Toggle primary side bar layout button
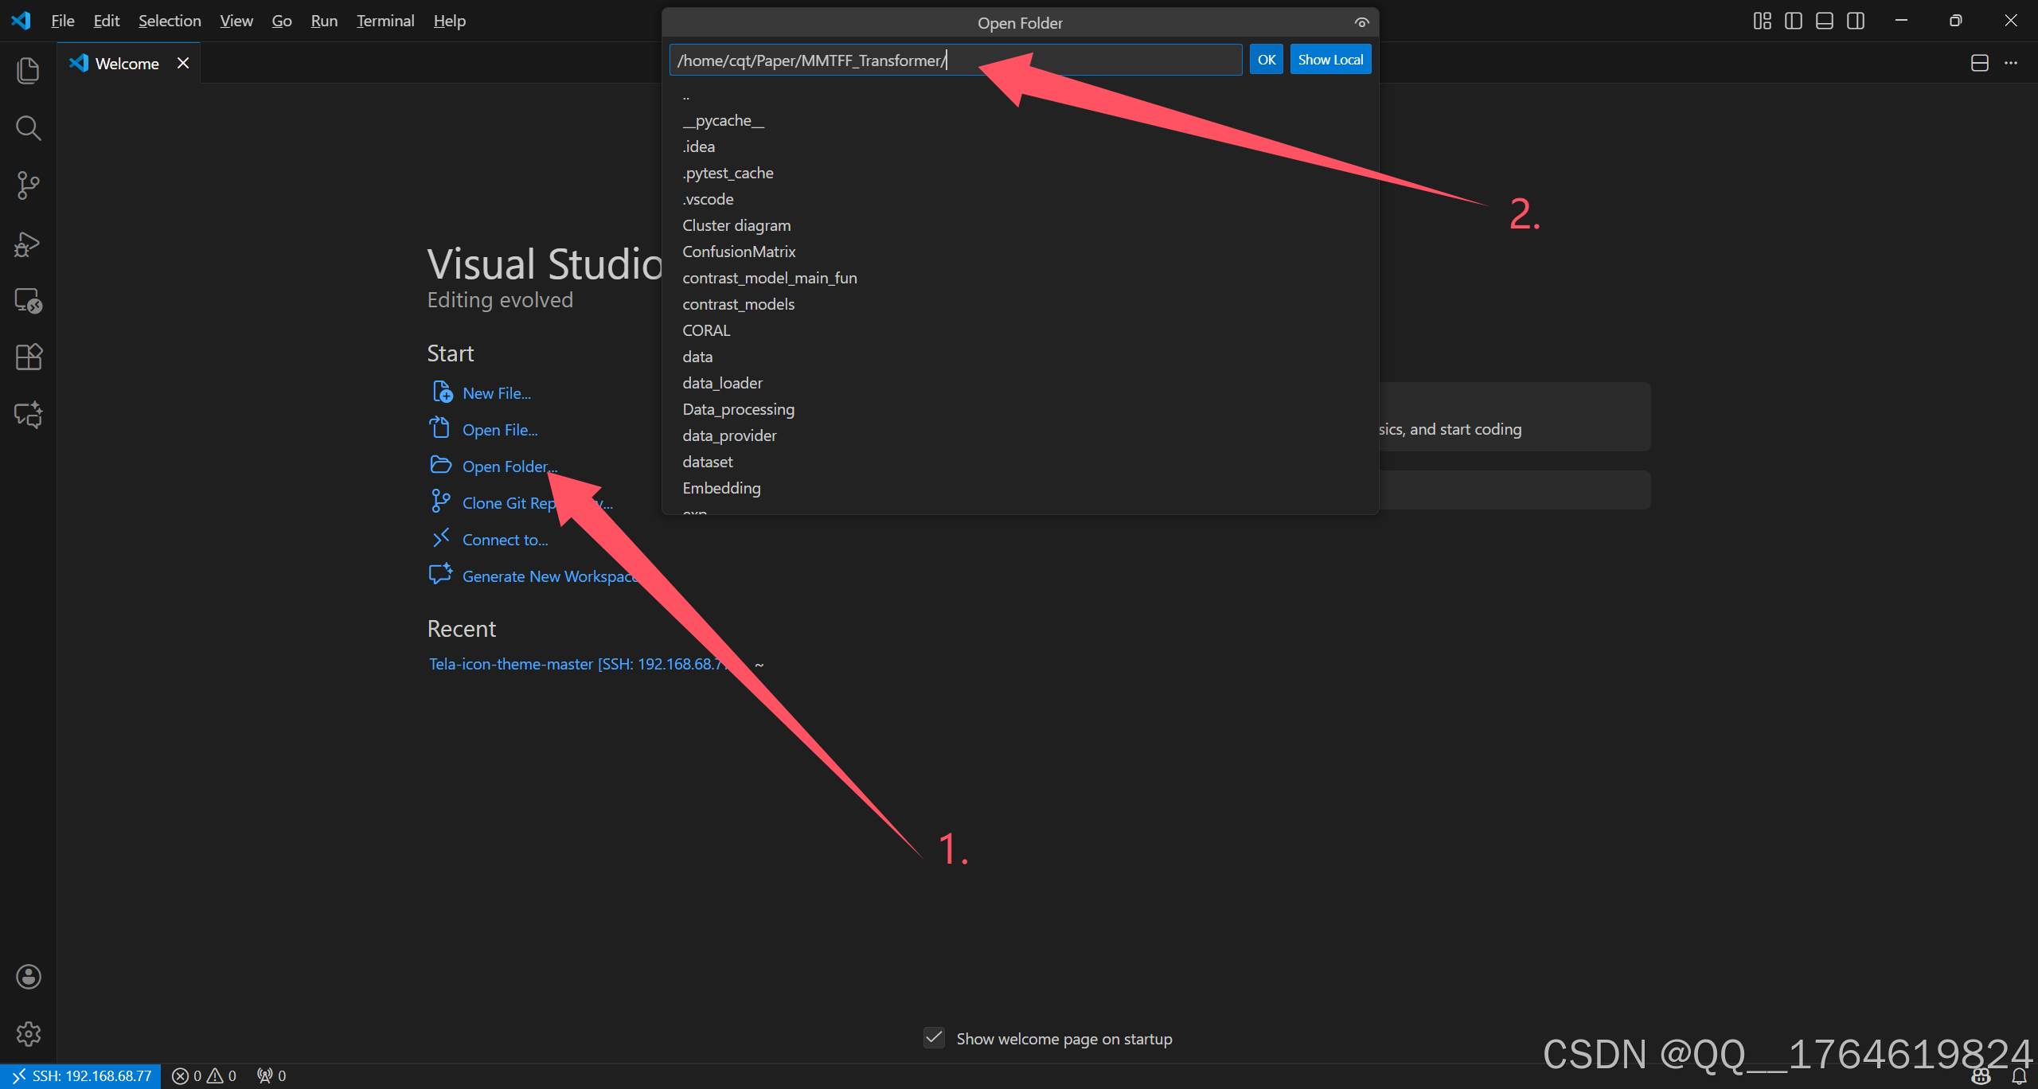2038x1089 pixels. [1793, 21]
